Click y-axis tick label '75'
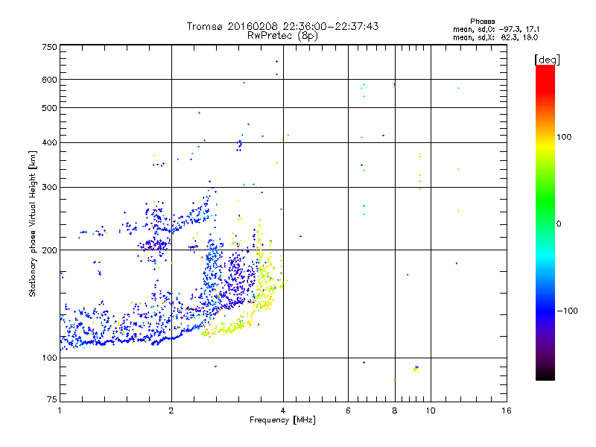 pyautogui.click(x=52, y=399)
